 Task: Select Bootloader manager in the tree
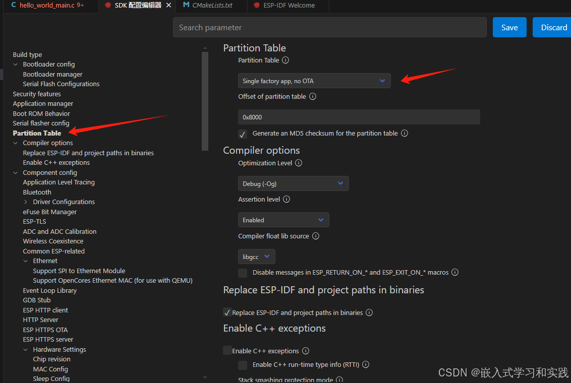53,74
